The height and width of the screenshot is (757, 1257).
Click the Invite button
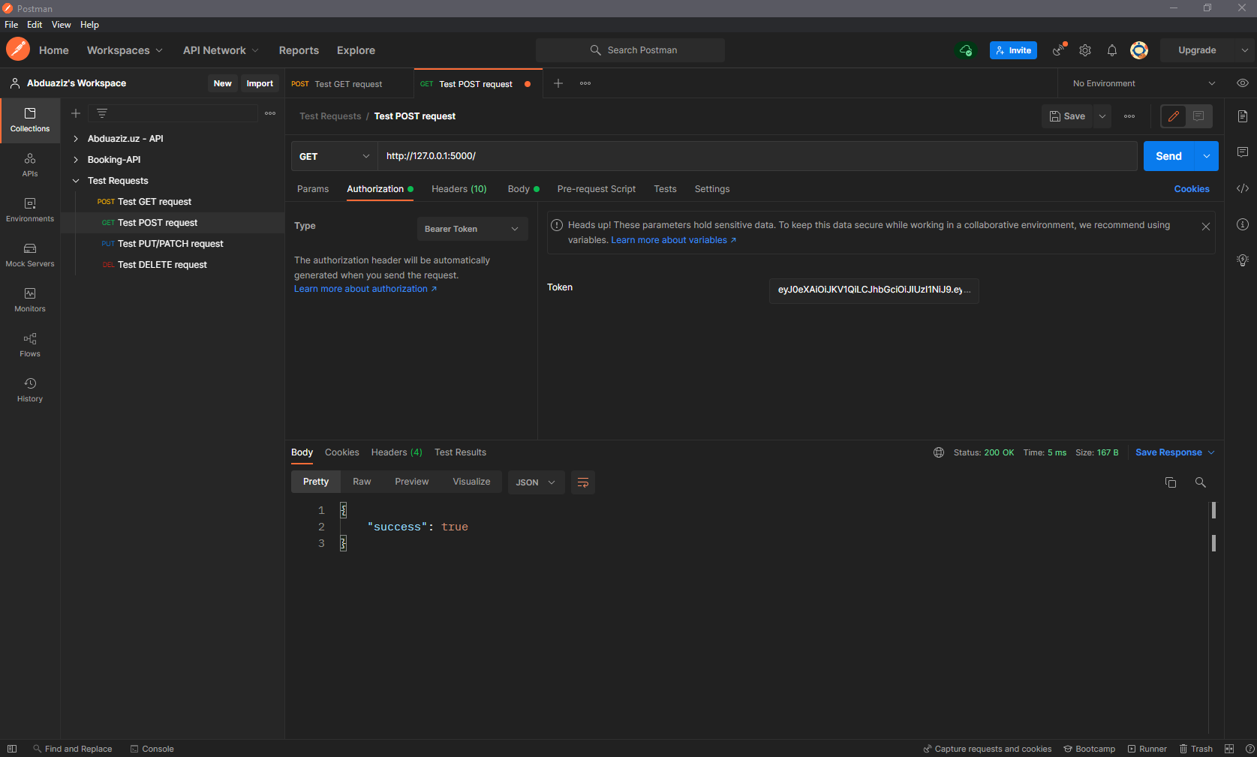[1013, 50]
